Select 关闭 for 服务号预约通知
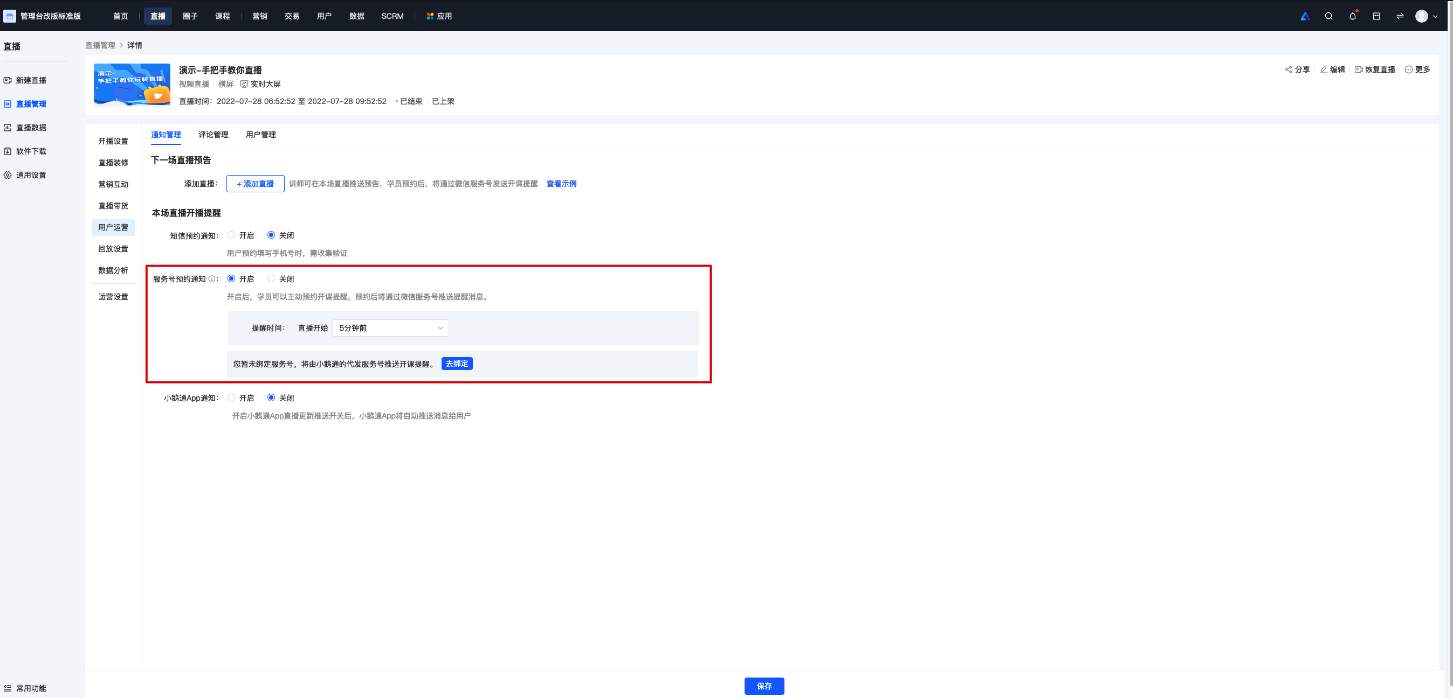The width and height of the screenshot is (1453, 698). [x=271, y=279]
